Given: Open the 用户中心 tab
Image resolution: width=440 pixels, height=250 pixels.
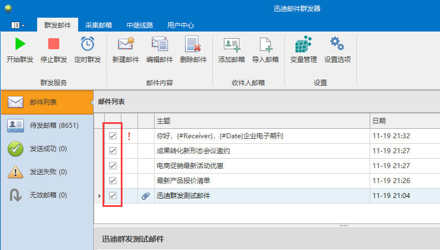Looking at the screenshot, I should coord(181,25).
